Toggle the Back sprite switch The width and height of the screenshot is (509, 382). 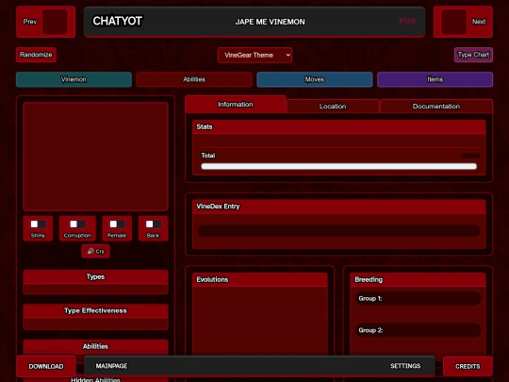click(154, 224)
